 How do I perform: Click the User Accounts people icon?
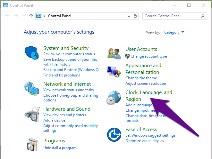[114, 54]
